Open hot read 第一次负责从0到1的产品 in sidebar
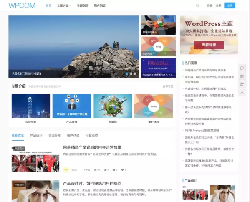 click(208, 109)
